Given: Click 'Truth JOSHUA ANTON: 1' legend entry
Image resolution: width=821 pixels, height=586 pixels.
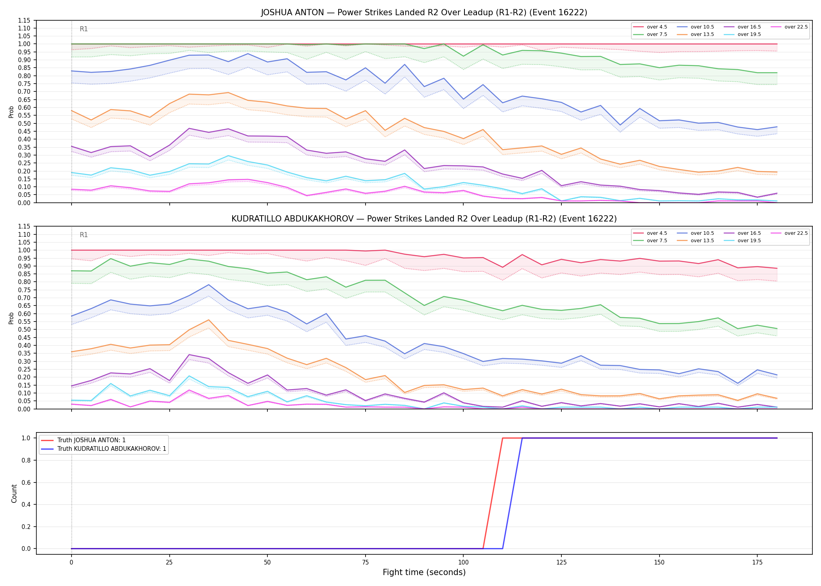Looking at the screenshot, I should (x=83, y=440).
